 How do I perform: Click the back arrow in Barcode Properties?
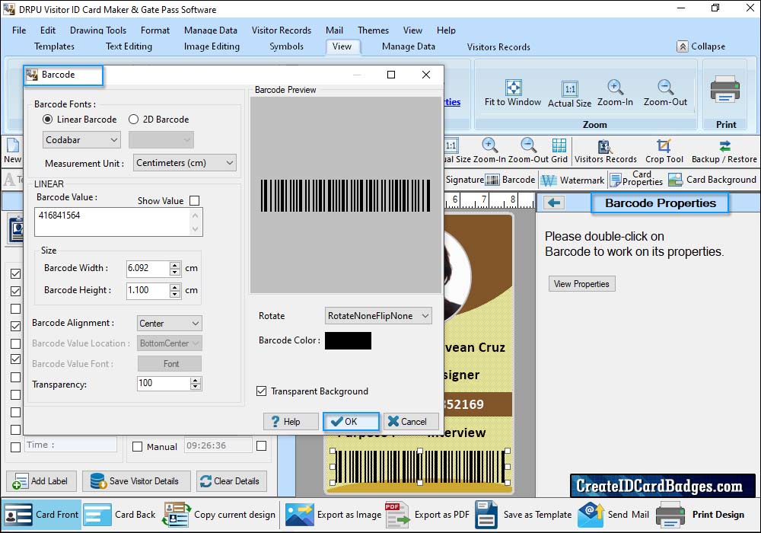pos(554,203)
